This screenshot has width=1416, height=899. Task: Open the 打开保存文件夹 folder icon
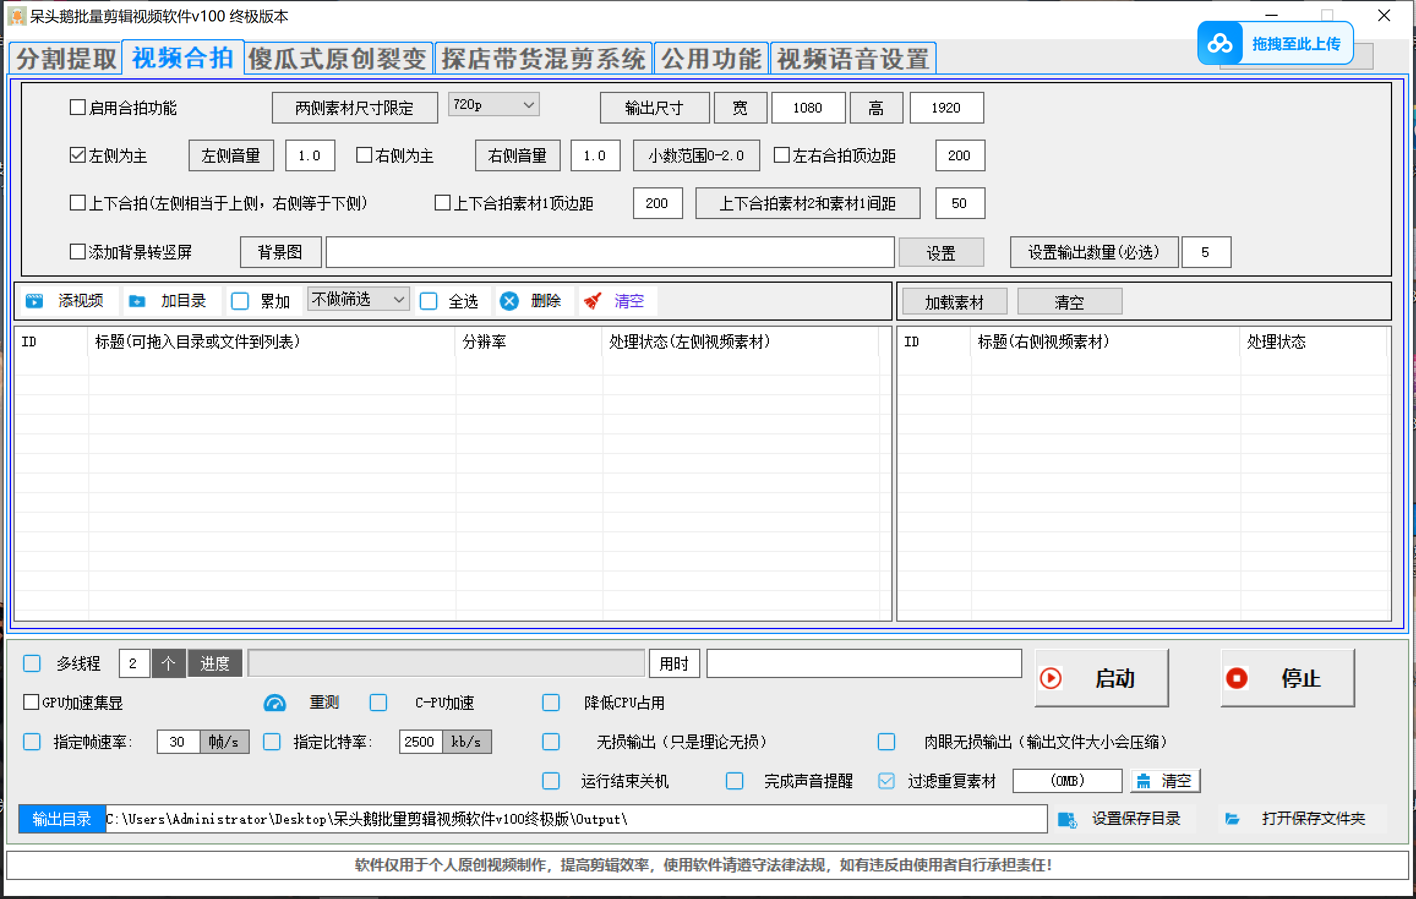[x=1232, y=819]
